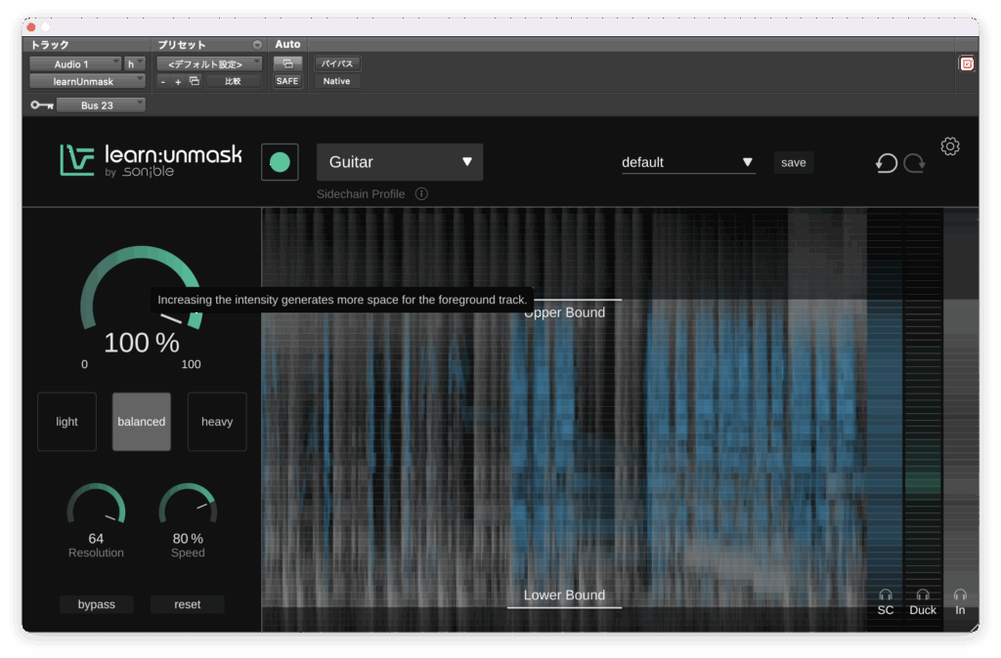Select the heavy mode
The width and height of the screenshot is (1001, 658).
click(x=217, y=422)
